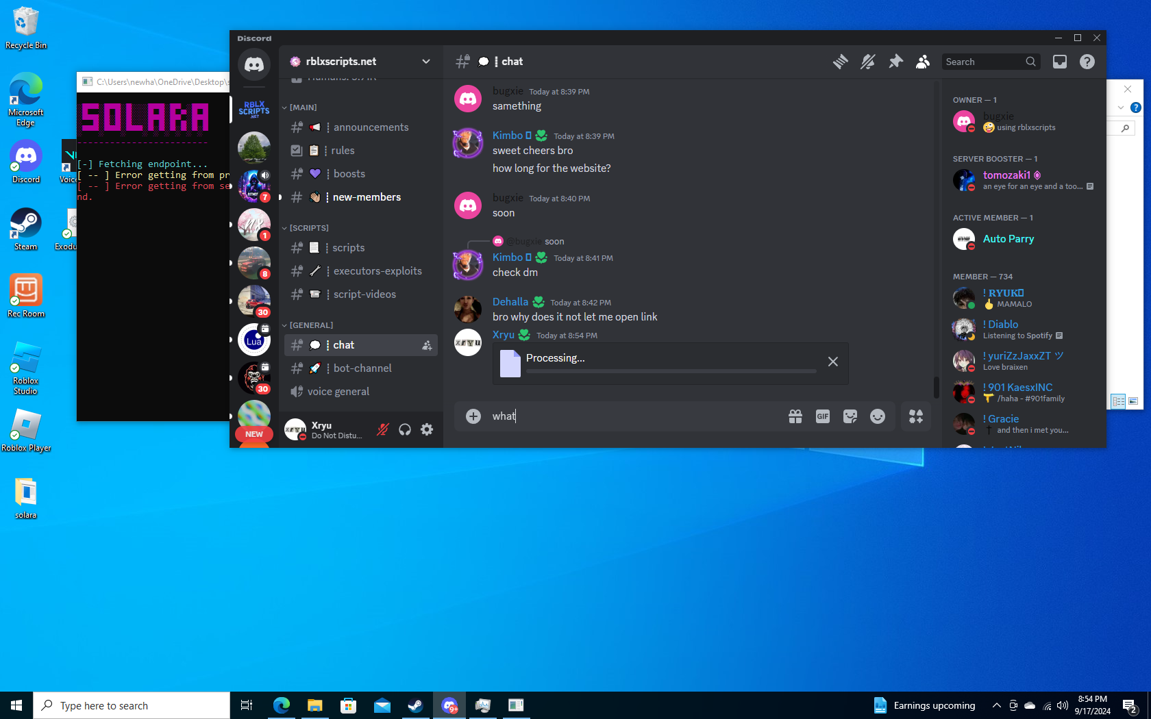The height and width of the screenshot is (719, 1151).
Task: Open the GIF picker
Action: click(x=823, y=416)
